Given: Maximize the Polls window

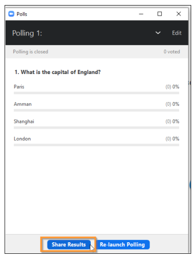Looking at the screenshot, I should click(x=159, y=14).
